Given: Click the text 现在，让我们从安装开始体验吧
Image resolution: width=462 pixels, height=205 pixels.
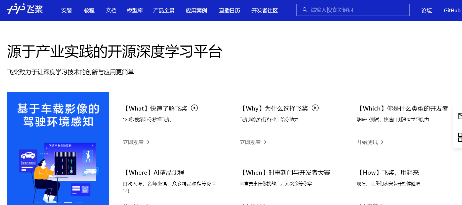Looking at the screenshot, I should click(x=388, y=184).
